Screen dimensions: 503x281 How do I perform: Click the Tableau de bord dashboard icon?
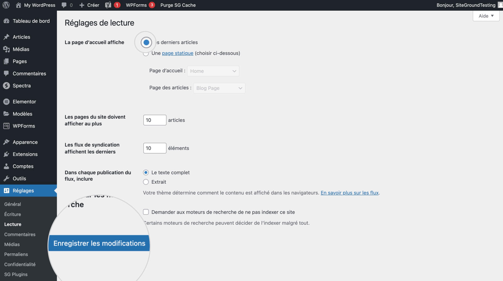click(x=6, y=21)
